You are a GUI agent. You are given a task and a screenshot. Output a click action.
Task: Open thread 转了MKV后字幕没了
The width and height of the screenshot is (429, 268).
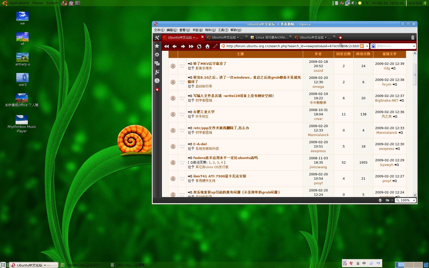tap(210, 64)
